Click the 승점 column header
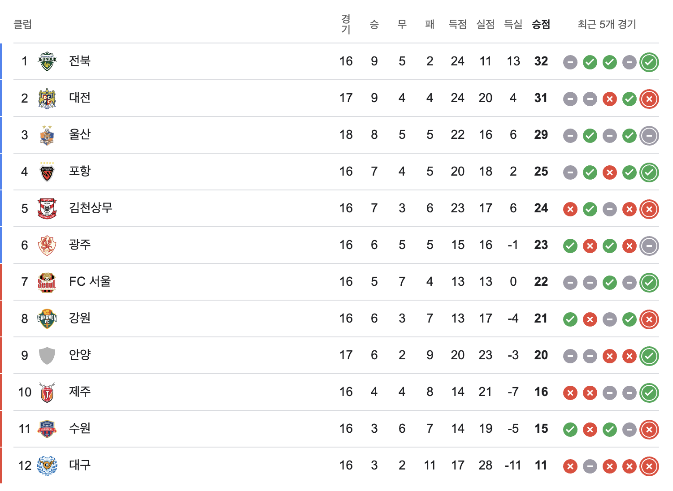The image size is (673, 491). coord(541,24)
